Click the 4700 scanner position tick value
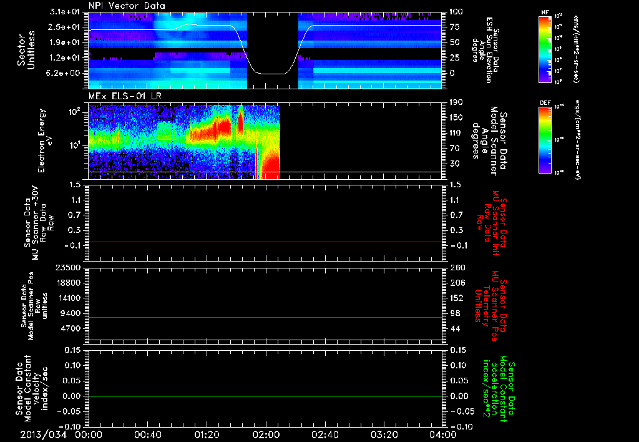This screenshot has width=639, height=442. pos(71,328)
